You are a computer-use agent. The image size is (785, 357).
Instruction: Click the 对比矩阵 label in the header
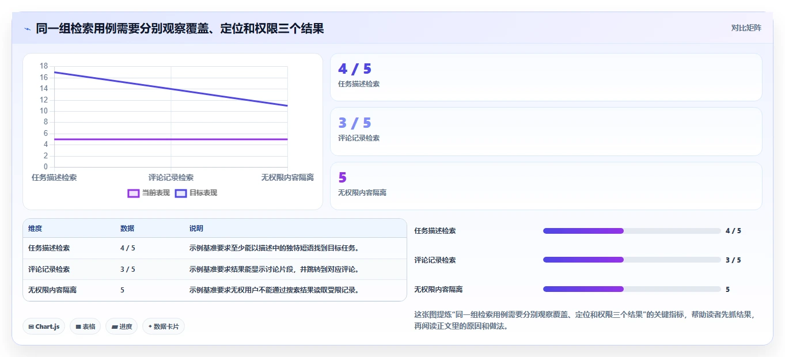tap(746, 28)
